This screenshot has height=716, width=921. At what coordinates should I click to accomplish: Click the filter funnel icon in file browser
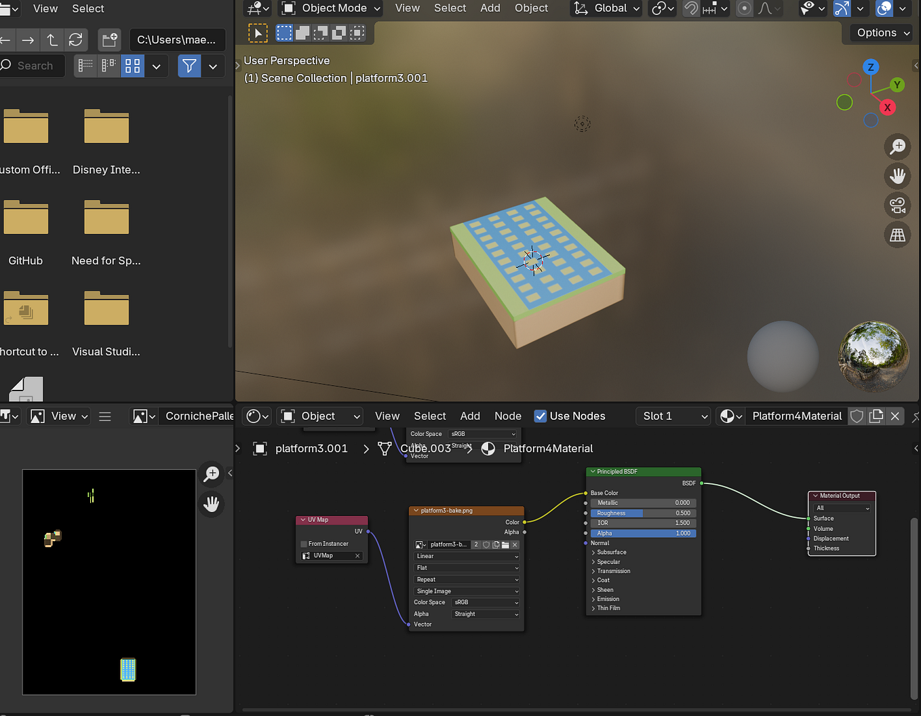coord(189,66)
